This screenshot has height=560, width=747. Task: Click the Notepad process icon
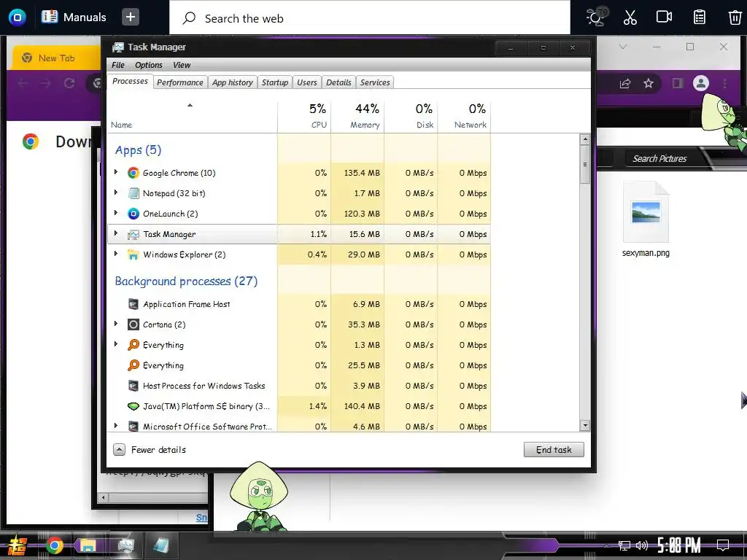pyautogui.click(x=133, y=193)
